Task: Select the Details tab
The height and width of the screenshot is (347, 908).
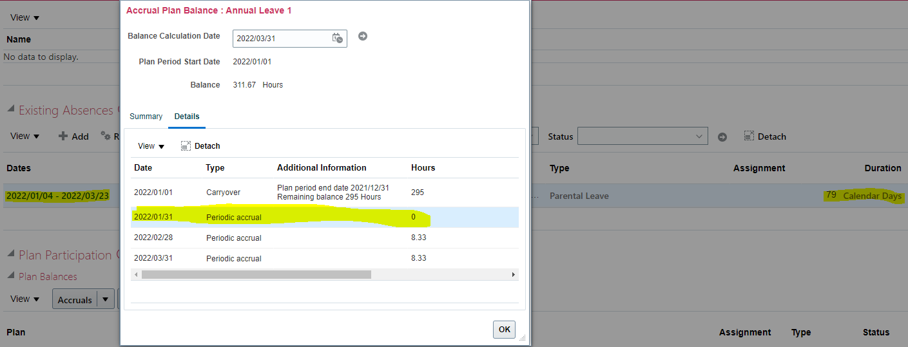Action: coord(187,117)
